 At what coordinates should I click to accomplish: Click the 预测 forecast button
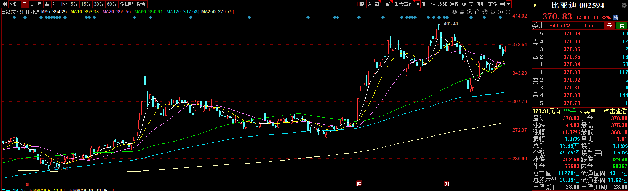click(x=481, y=4)
